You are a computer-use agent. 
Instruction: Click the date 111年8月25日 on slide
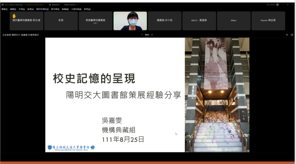tap(123, 139)
